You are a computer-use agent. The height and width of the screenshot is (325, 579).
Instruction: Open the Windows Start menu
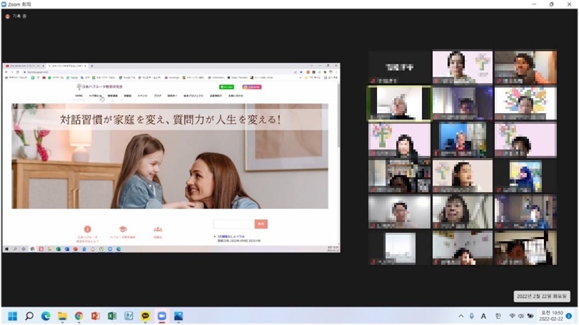click(x=12, y=316)
